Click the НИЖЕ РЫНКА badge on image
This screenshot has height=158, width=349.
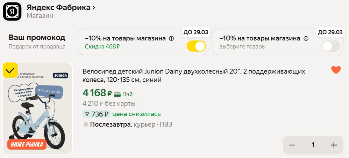click(x=27, y=144)
